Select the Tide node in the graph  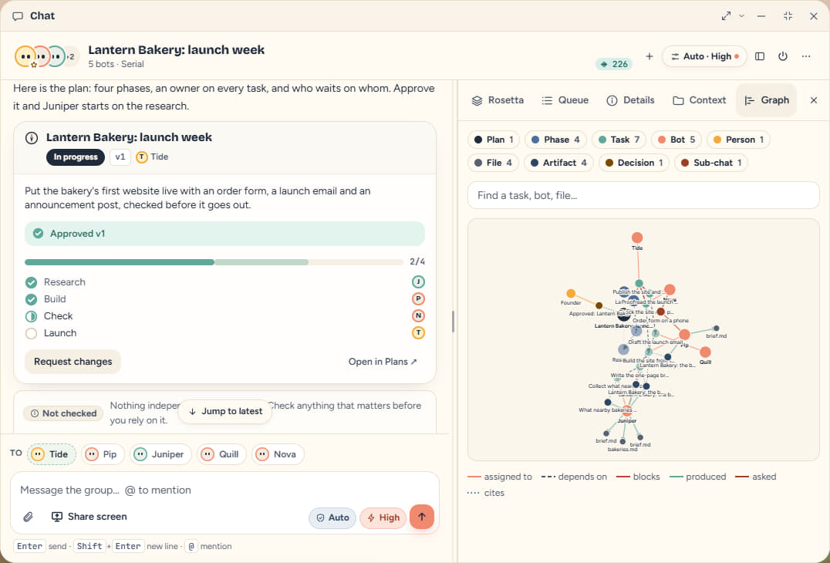tap(637, 238)
